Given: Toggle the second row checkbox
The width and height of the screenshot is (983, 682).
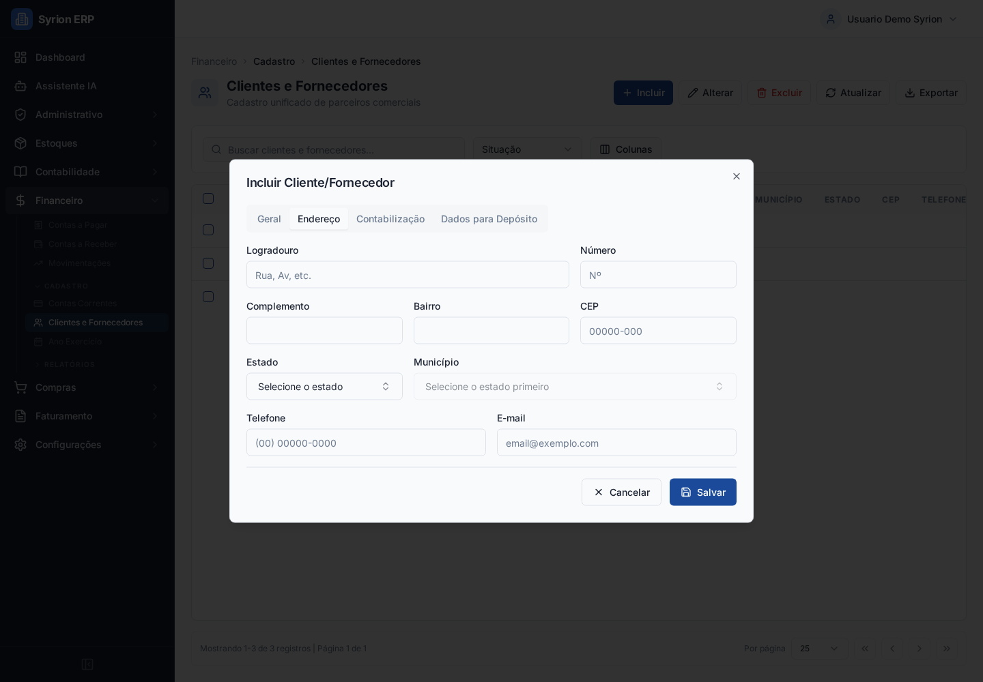Looking at the screenshot, I should [x=208, y=263].
